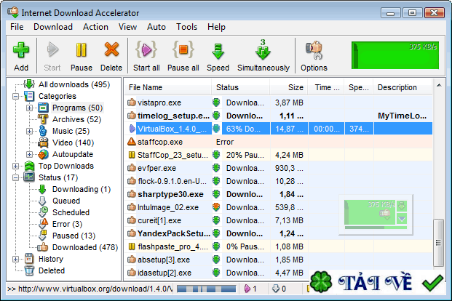This screenshot has height=301, width=452.
Task: Select the Queued status filter
Action: [66, 201]
